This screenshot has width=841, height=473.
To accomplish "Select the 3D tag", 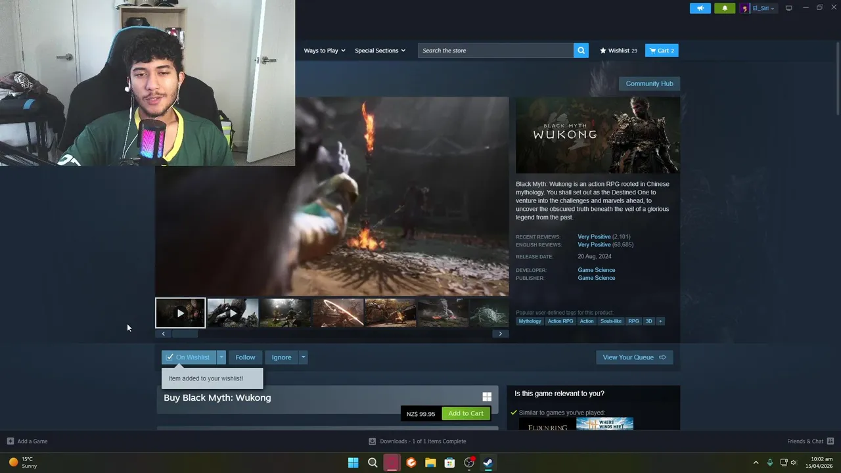I will [649, 321].
